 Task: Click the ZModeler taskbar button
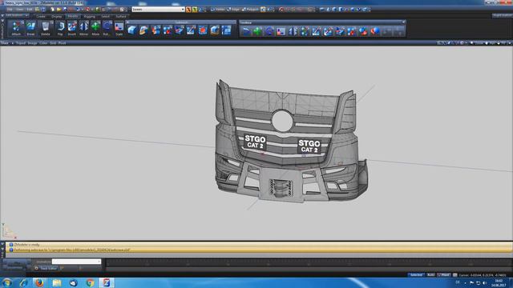(107, 282)
